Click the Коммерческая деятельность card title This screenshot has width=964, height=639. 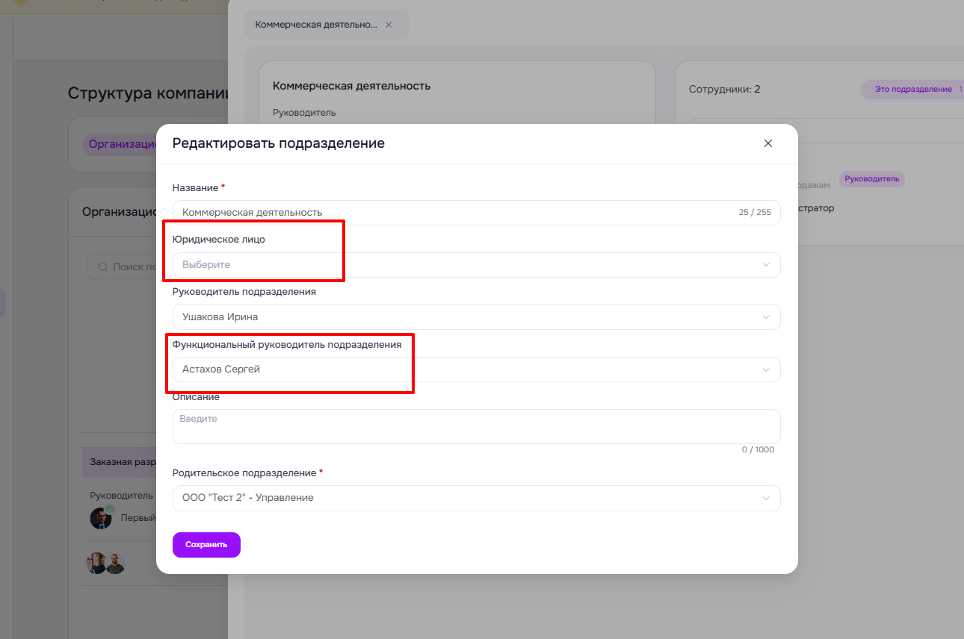[x=351, y=86]
